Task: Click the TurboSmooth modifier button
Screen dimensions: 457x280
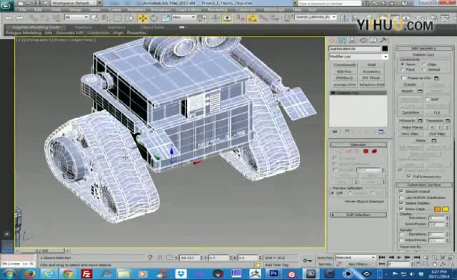Action: pos(344,65)
